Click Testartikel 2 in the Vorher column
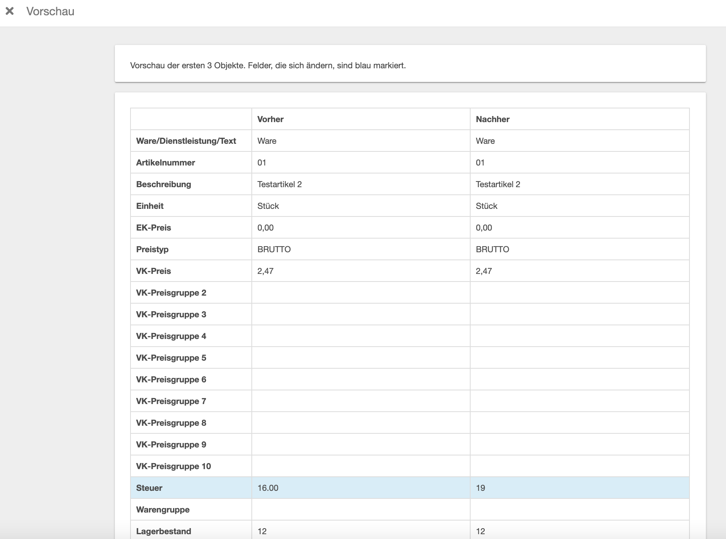 pos(279,184)
